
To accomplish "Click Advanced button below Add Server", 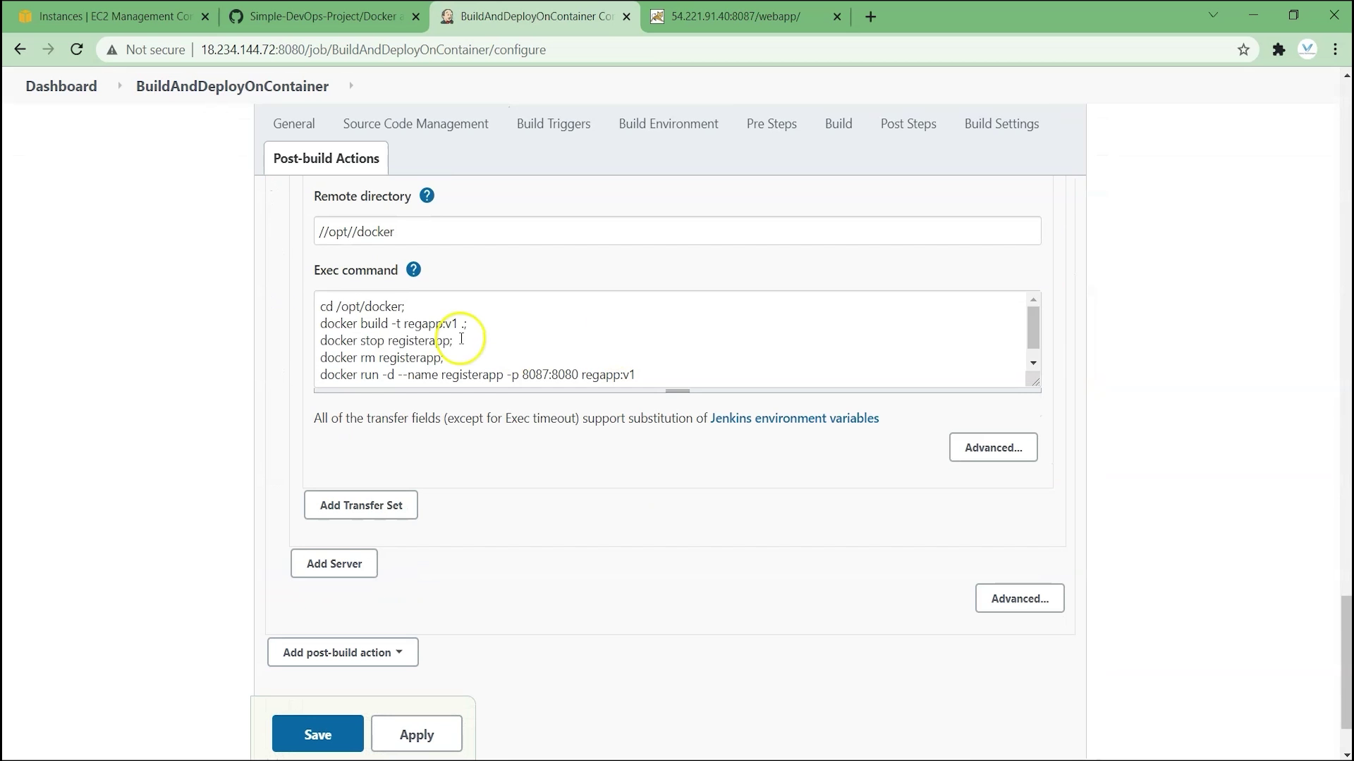I will pyautogui.click(x=1020, y=598).
